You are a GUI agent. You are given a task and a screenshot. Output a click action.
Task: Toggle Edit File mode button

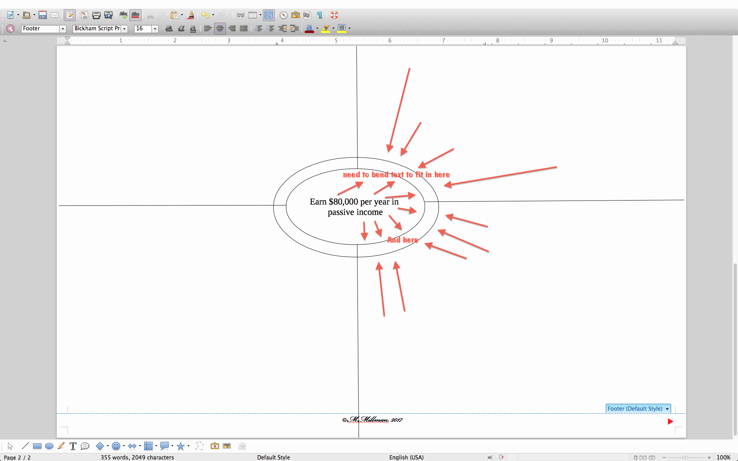[70, 15]
